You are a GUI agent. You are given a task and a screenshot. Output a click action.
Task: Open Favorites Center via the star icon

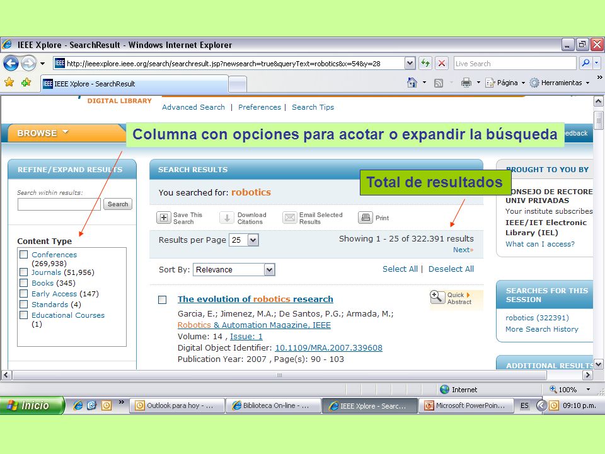coord(9,82)
